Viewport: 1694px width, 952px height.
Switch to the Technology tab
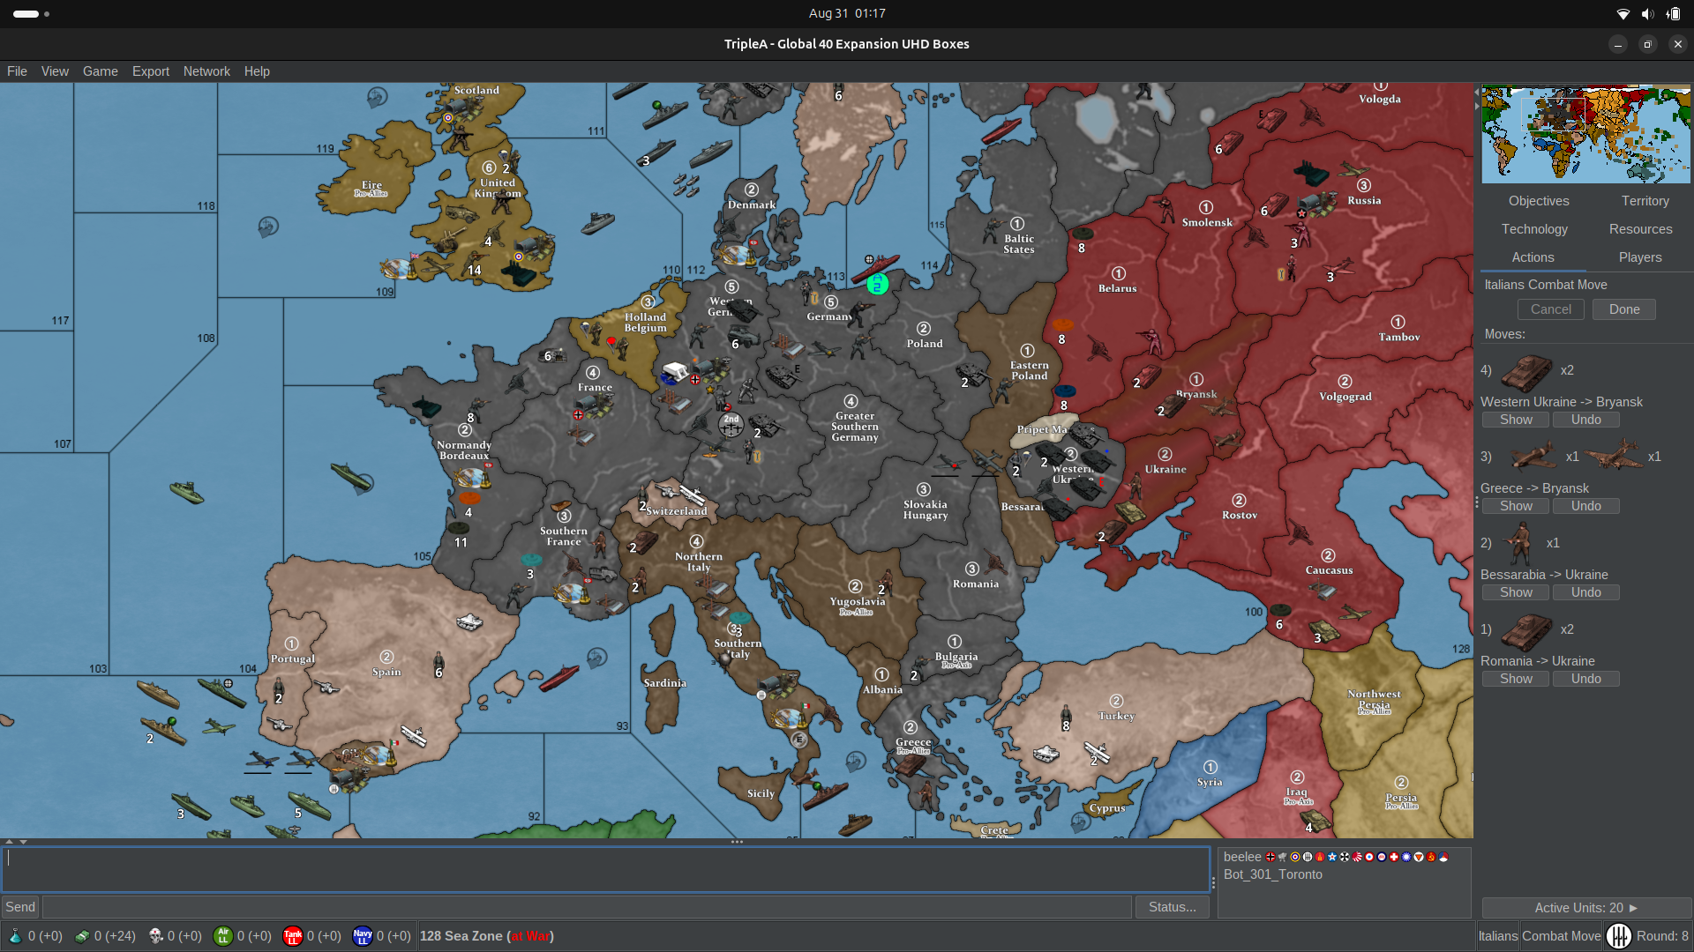1534,229
